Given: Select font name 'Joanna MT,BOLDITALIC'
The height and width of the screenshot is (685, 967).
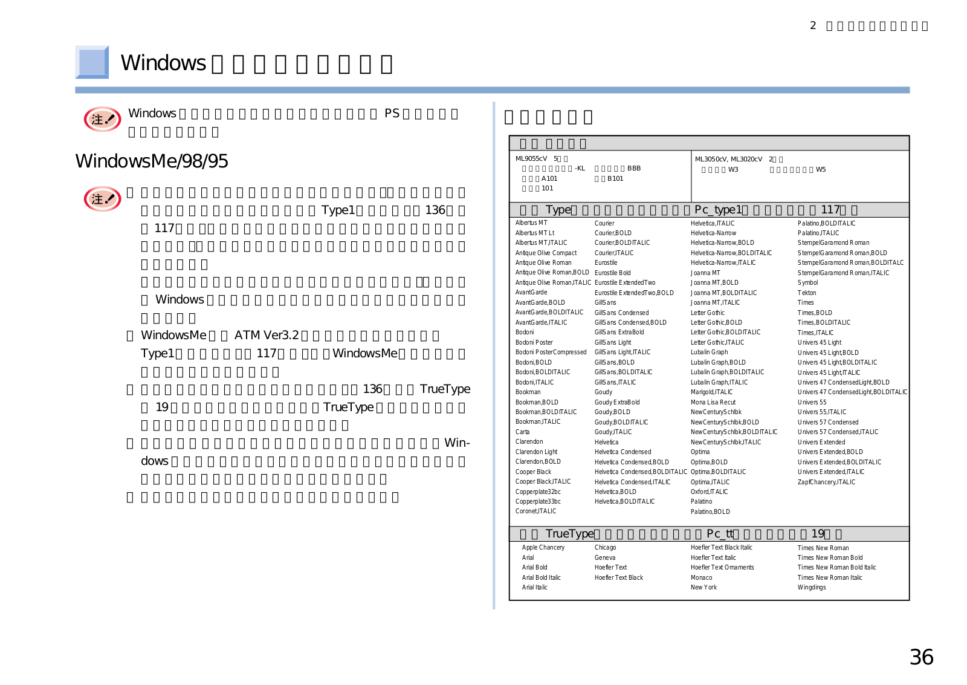Looking at the screenshot, I should (724, 293).
